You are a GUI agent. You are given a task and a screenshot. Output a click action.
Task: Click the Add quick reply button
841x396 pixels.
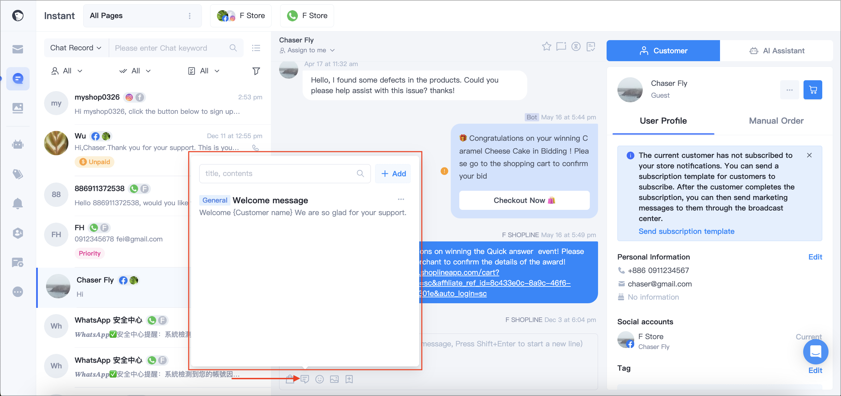(x=393, y=174)
